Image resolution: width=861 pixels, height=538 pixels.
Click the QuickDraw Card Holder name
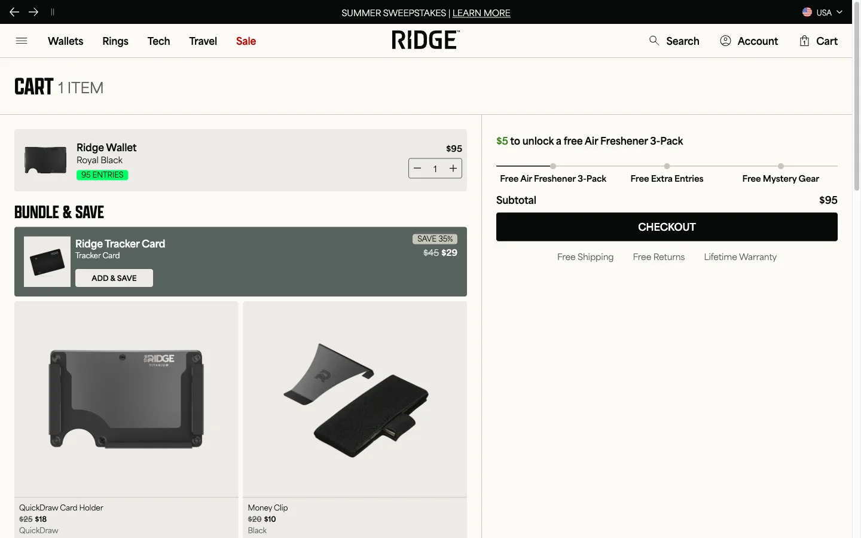pyautogui.click(x=61, y=508)
